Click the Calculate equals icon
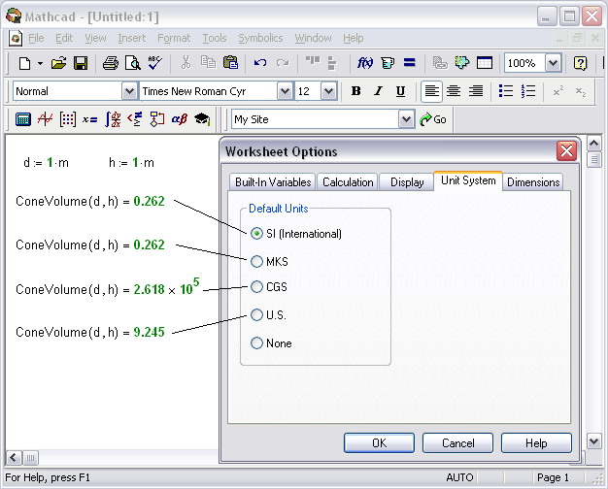 pyautogui.click(x=410, y=63)
